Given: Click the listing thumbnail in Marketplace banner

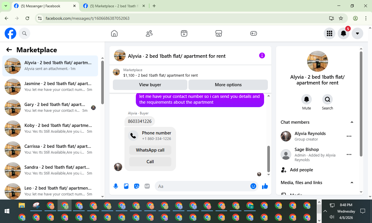Looking at the screenshot, I should [116, 72].
